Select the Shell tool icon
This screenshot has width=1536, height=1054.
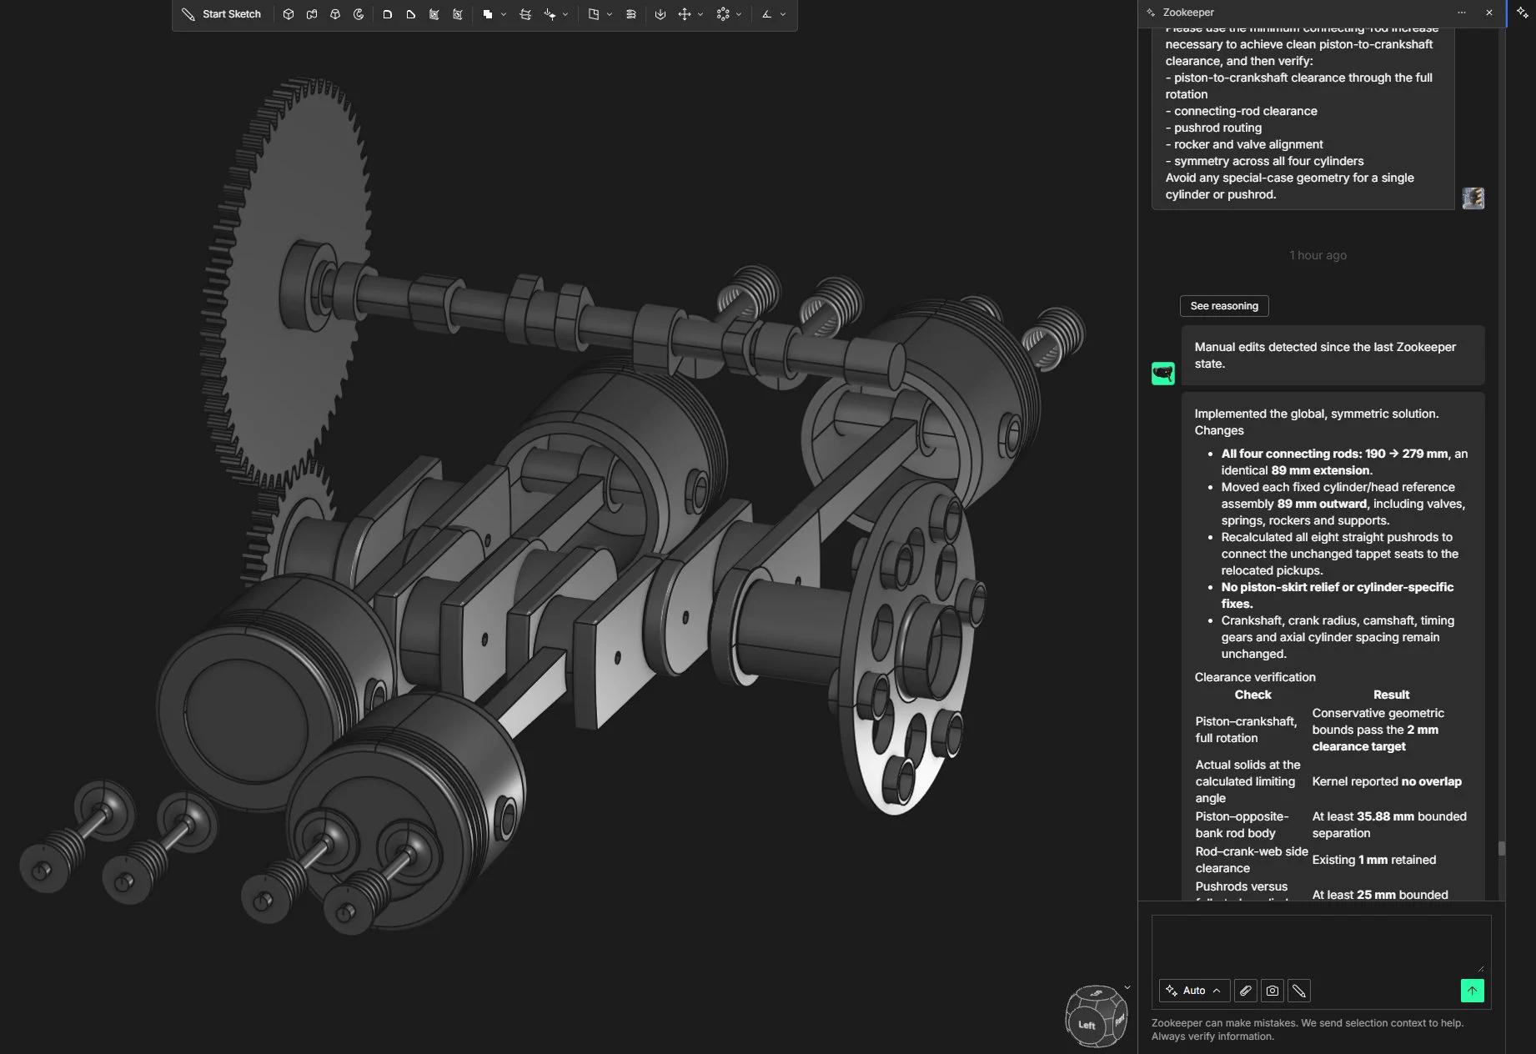pos(434,14)
